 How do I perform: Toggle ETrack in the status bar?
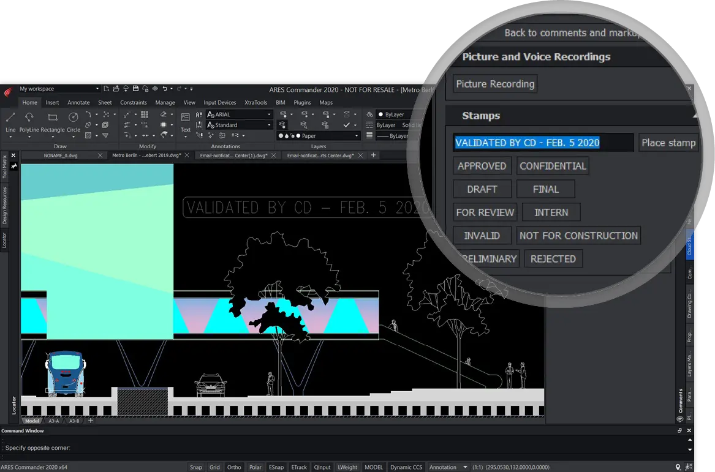click(298, 467)
